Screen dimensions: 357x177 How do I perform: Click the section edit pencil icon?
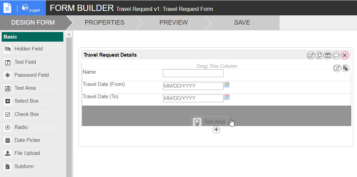pyautogui.click(x=310, y=55)
